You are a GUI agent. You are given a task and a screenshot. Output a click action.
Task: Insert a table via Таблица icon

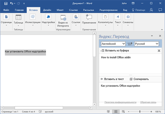point(19,17)
